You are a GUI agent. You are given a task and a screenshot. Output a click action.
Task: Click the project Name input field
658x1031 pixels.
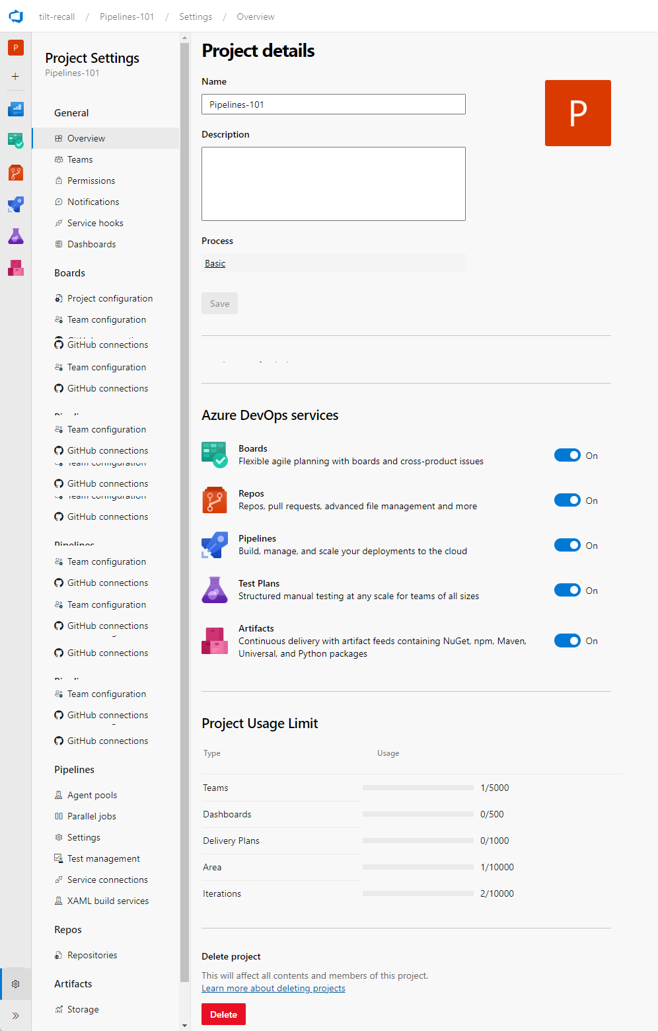pyautogui.click(x=333, y=104)
